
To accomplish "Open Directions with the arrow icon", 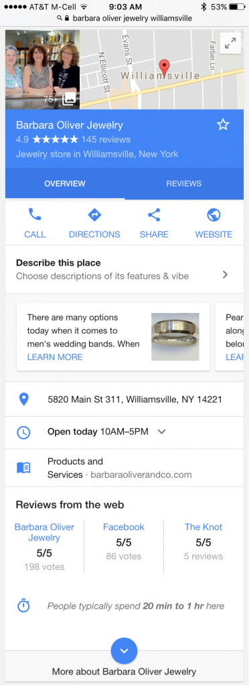I will (94, 215).
